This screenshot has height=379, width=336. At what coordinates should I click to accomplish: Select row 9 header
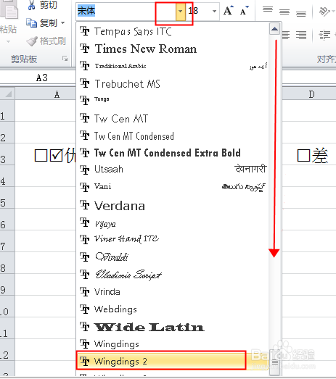coord(7,285)
